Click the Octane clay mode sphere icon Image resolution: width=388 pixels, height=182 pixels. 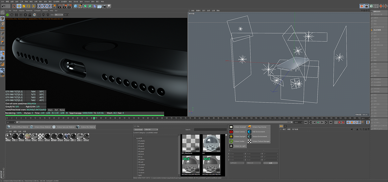click(x=34, y=15)
